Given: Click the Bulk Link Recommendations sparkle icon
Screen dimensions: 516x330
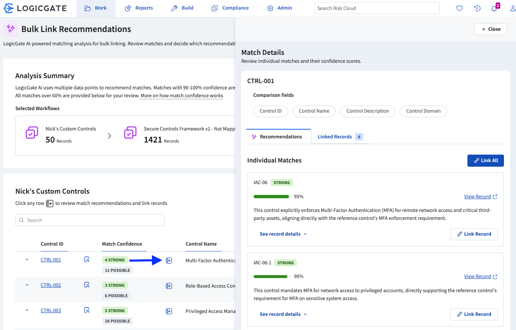Looking at the screenshot, I should (x=11, y=29).
